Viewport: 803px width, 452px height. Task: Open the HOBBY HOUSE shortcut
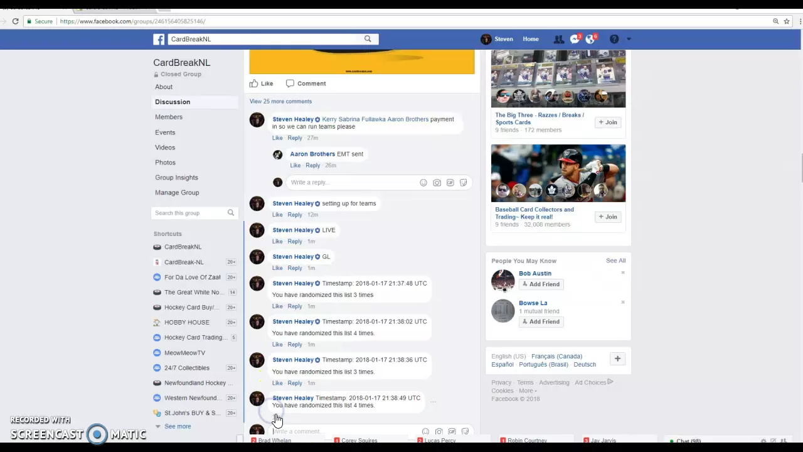point(187,323)
